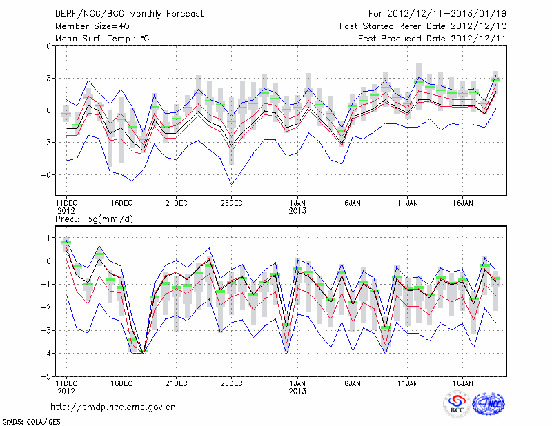Open the cmdp.ncc.cma.gov.cn URL link

pos(113,407)
